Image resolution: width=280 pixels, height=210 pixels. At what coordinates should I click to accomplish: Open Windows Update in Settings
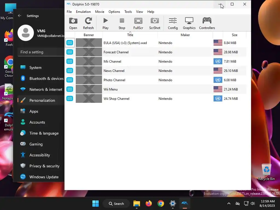point(41,177)
